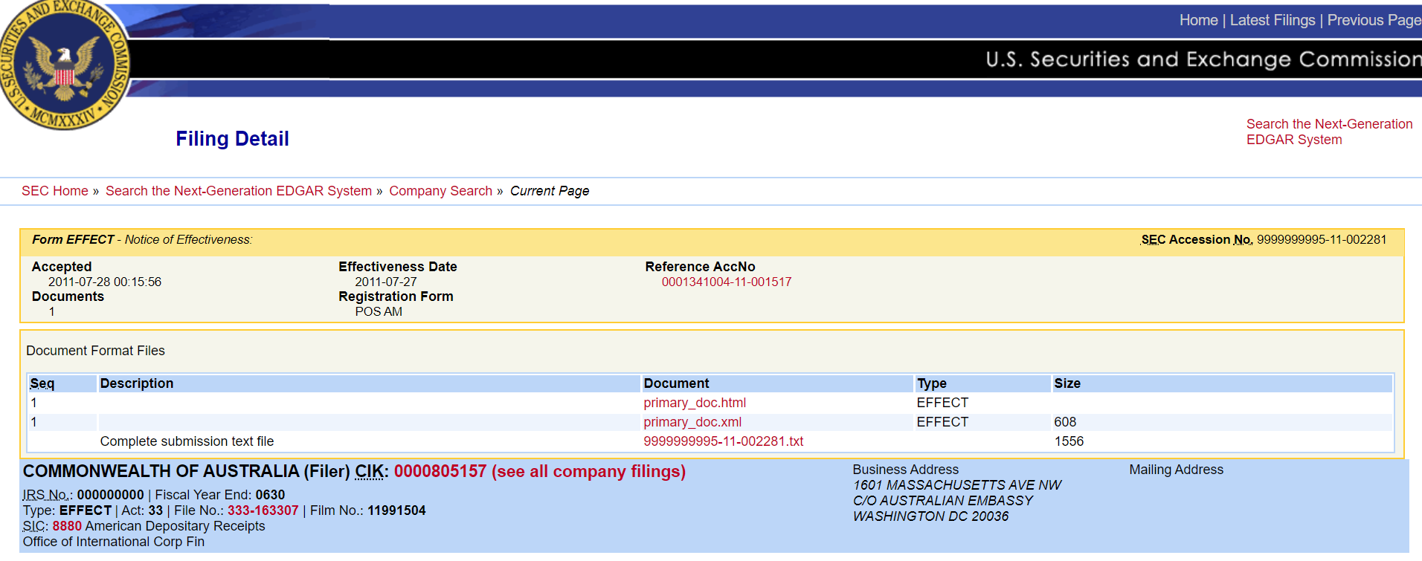1422x561 pixels.
Task: Open 9999999995-11-002281.txt submission file
Action: pyautogui.click(x=724, y=441)
